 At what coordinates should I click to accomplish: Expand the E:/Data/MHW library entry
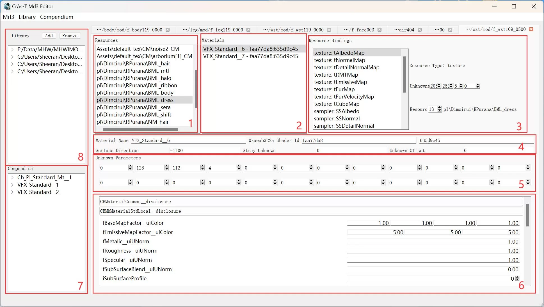[x=12, y=49]
